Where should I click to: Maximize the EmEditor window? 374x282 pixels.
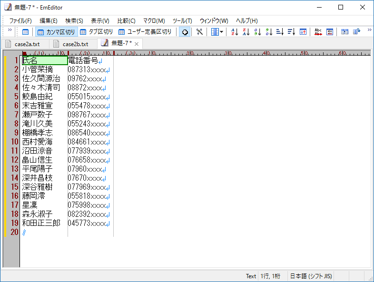(341, 8)
